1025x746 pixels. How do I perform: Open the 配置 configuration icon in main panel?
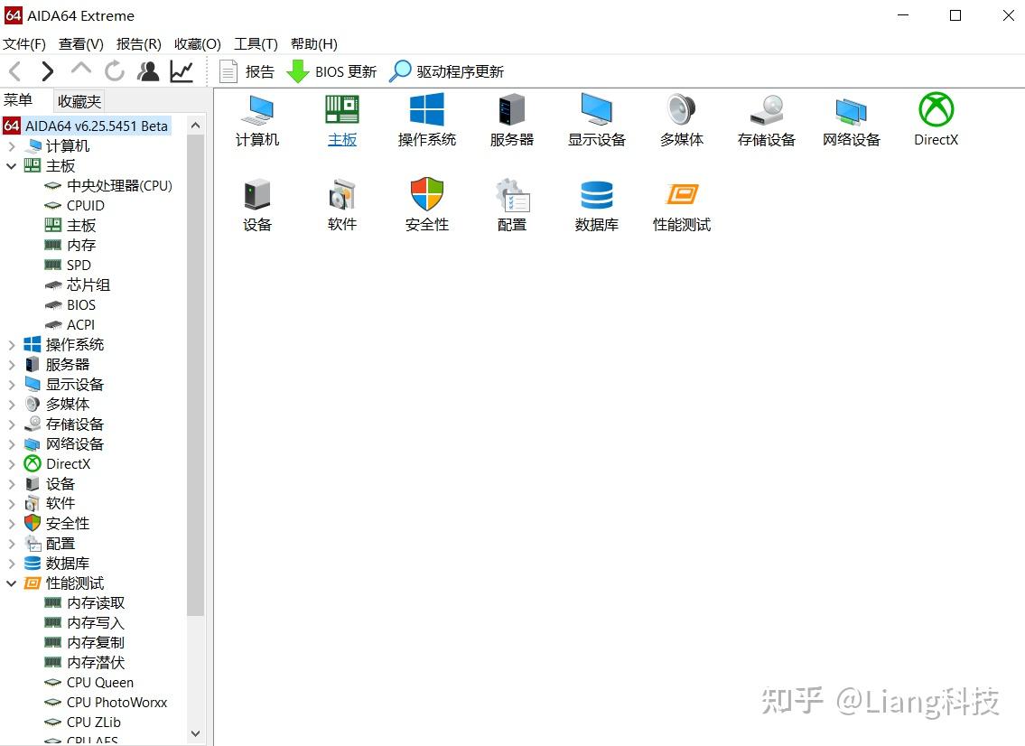(512, 206)
